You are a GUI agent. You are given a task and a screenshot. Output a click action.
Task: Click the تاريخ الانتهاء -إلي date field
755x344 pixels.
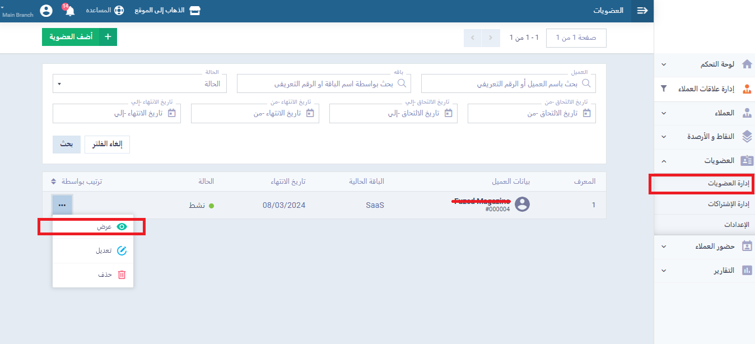[116, 113]
